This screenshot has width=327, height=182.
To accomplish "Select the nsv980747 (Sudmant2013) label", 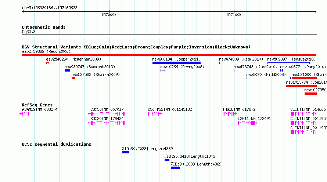I will tap(90, 67).
